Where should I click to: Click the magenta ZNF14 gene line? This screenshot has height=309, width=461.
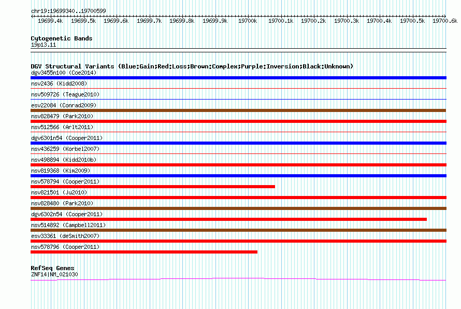pos(238,279)
